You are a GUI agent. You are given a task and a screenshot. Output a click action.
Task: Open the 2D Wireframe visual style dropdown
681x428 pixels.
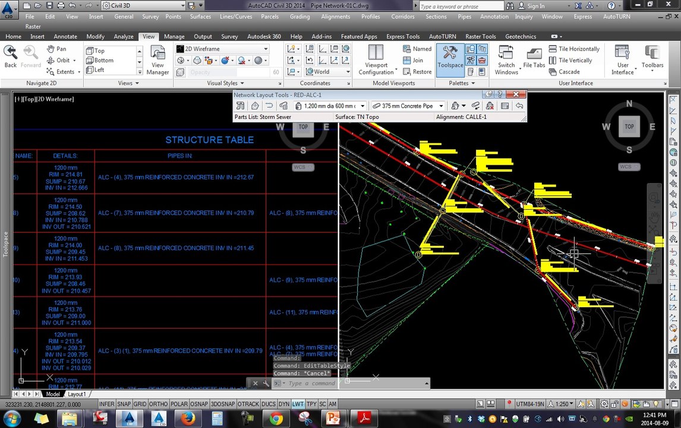pyautogui.click(x=223, y=49)
